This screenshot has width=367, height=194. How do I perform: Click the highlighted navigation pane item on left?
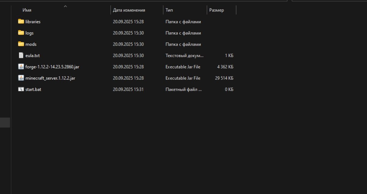pos(5,123)
